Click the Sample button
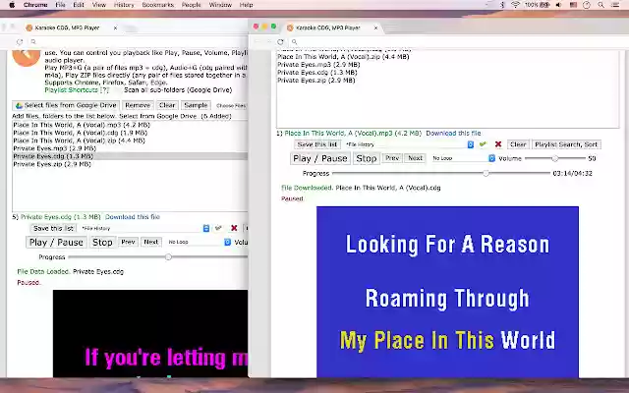Screen dimensions: 629x393 pos(196,105)
